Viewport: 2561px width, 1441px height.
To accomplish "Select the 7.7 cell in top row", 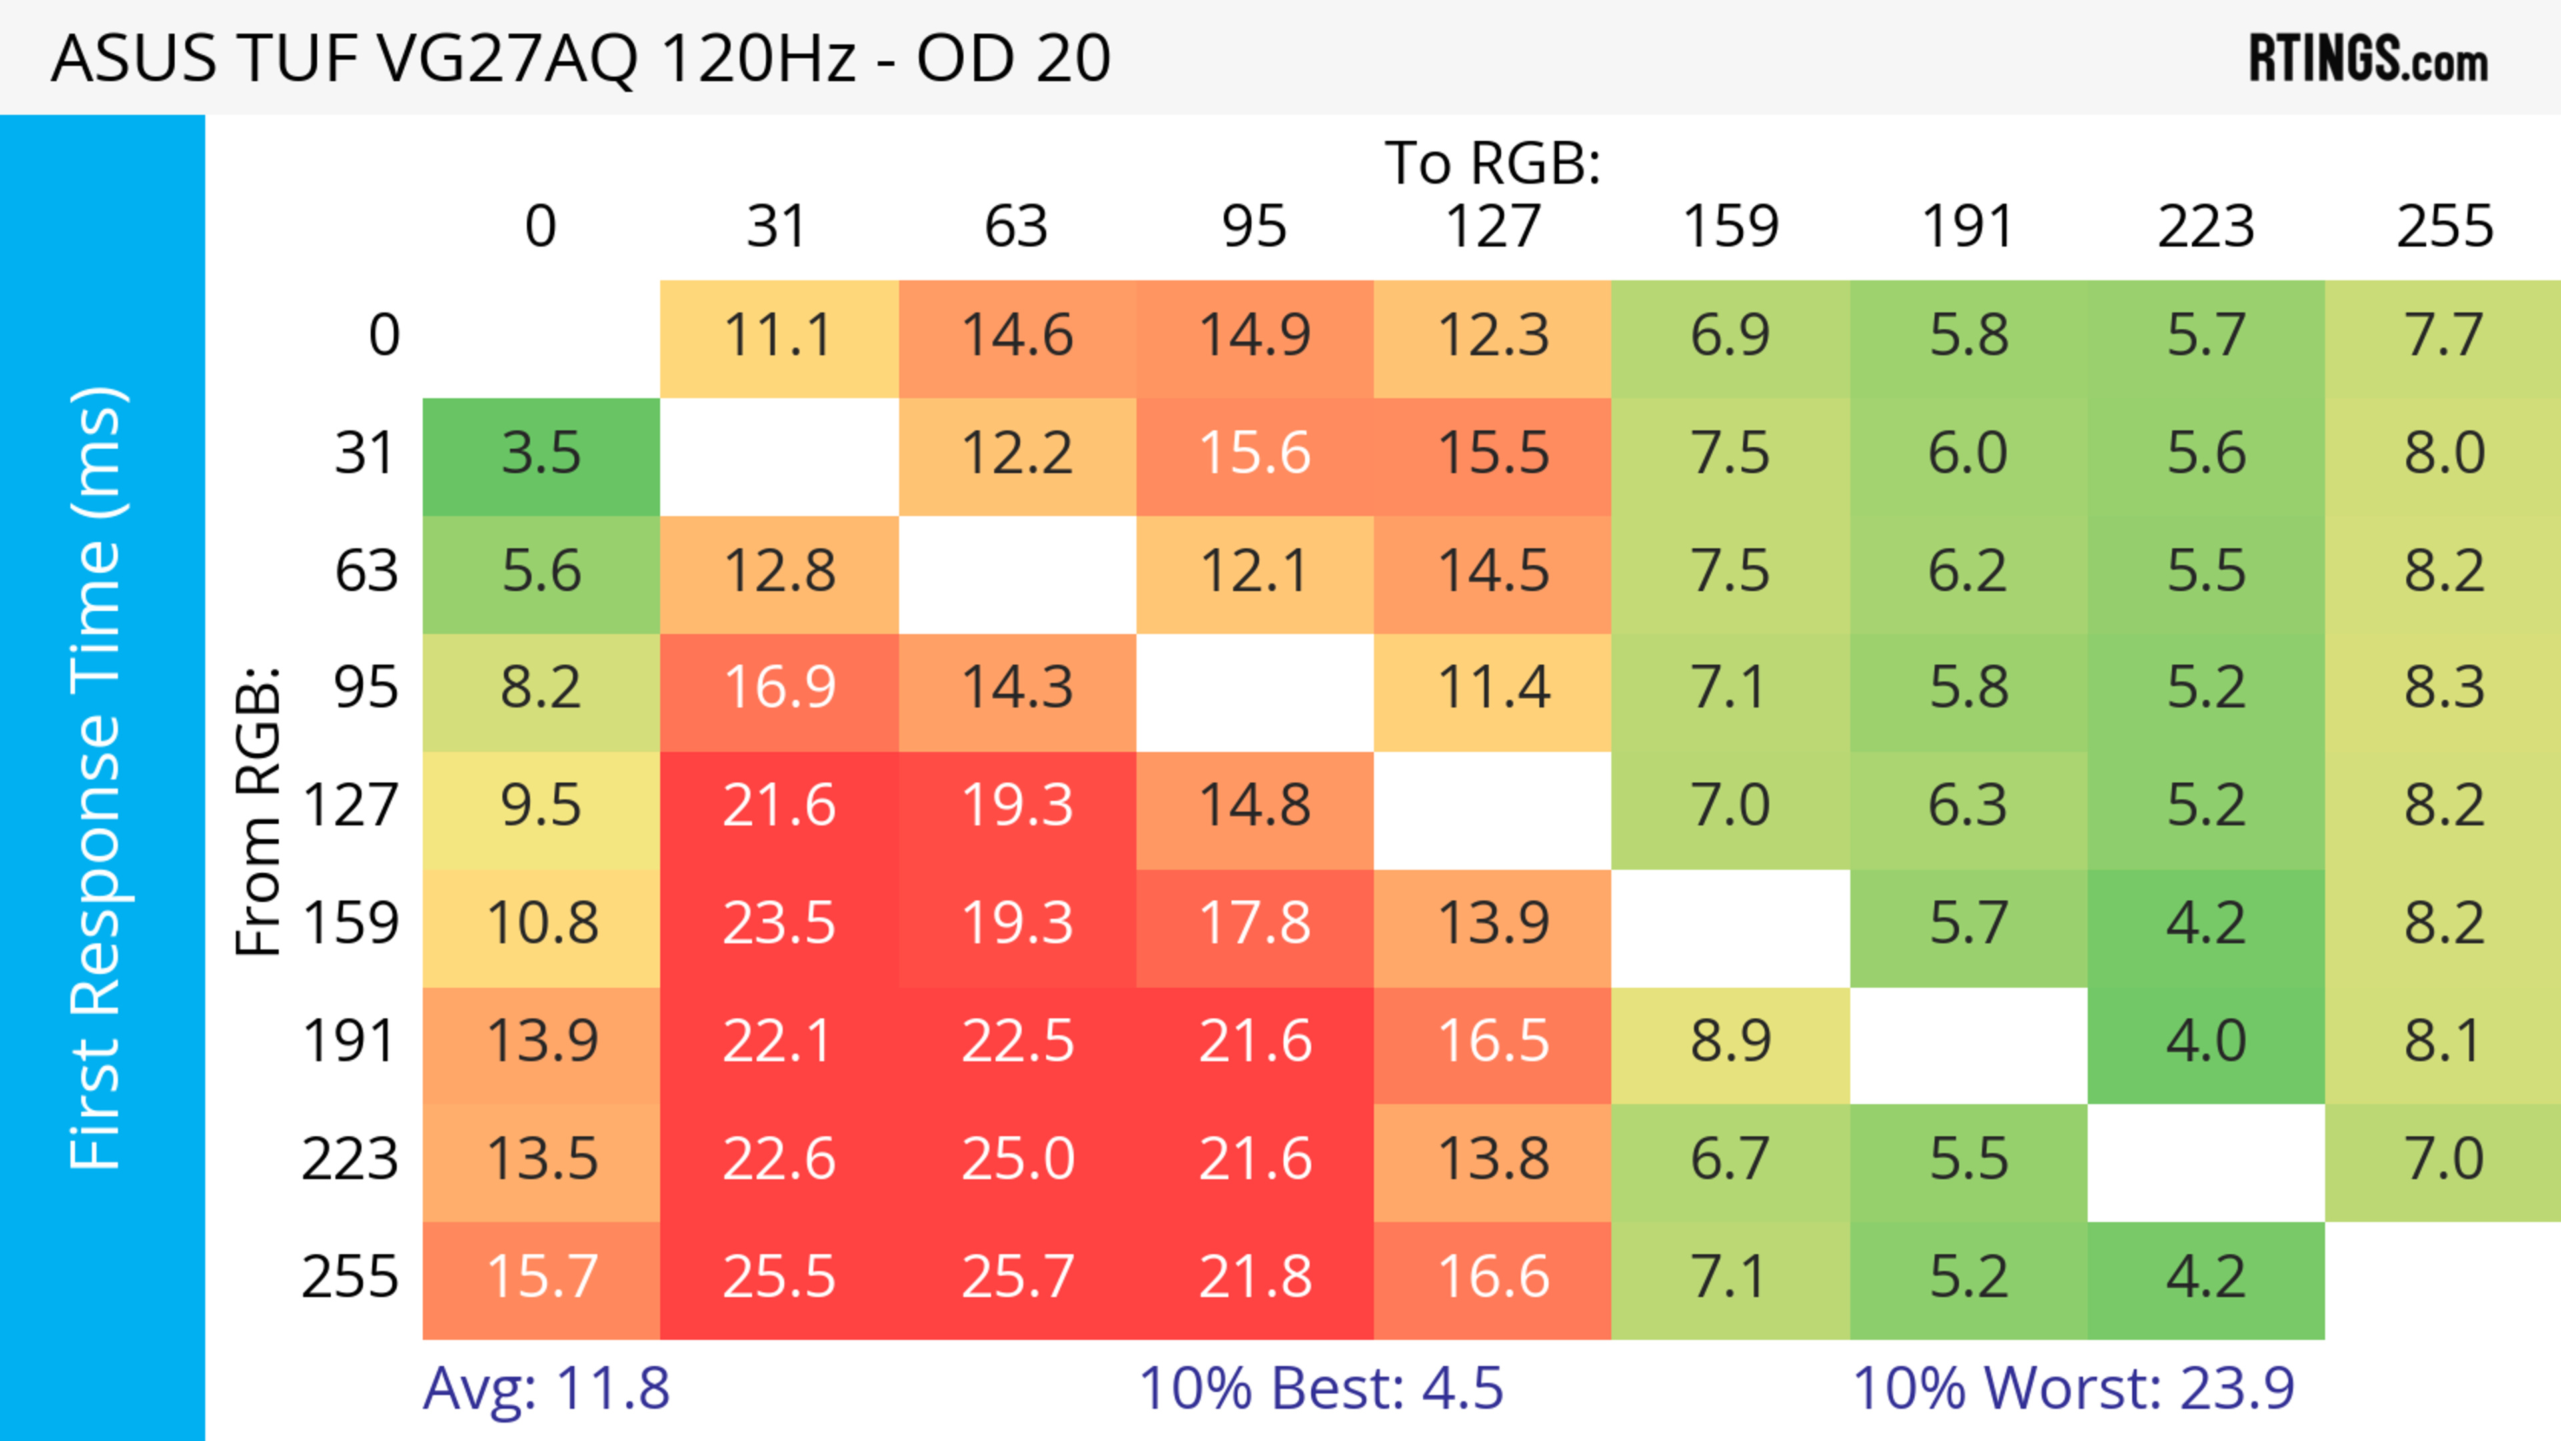I will [2443, 337].
